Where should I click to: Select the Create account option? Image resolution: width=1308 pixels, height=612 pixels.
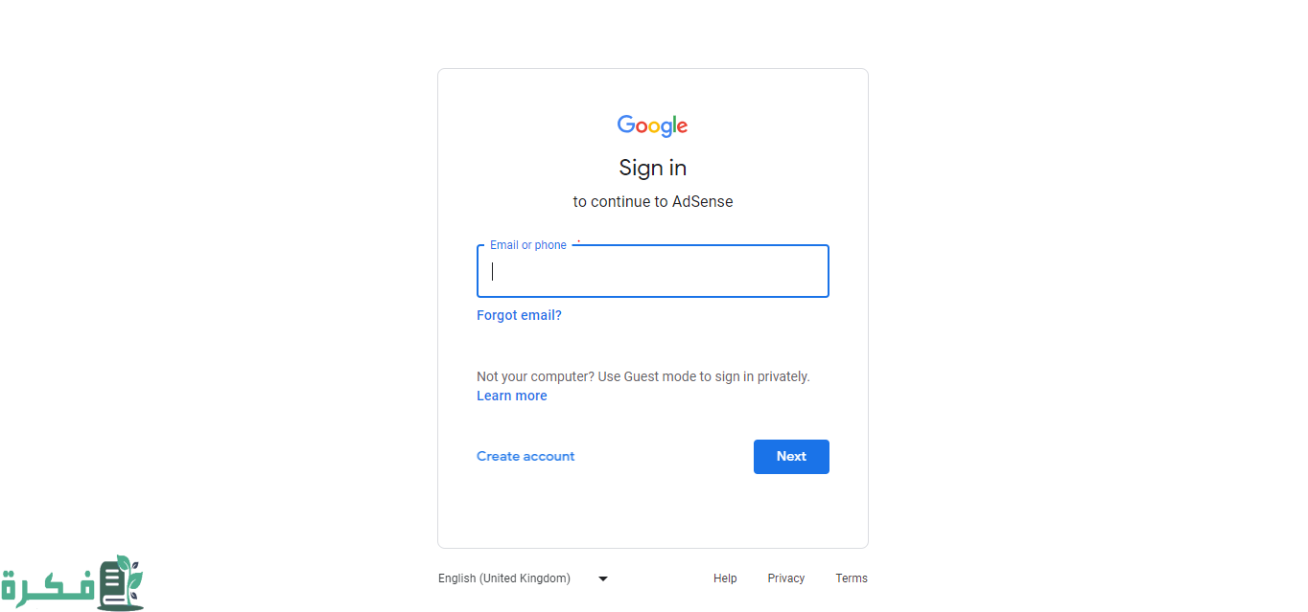(x=526, y=456)
